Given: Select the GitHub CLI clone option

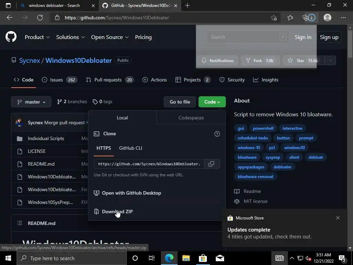Looking at the screenshot, I should [131, 148].
